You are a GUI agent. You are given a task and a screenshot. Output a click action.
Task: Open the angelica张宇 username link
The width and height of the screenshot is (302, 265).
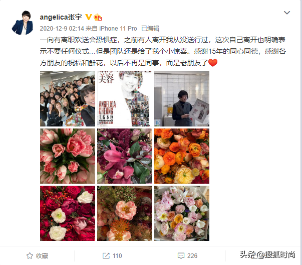point(61,17)
